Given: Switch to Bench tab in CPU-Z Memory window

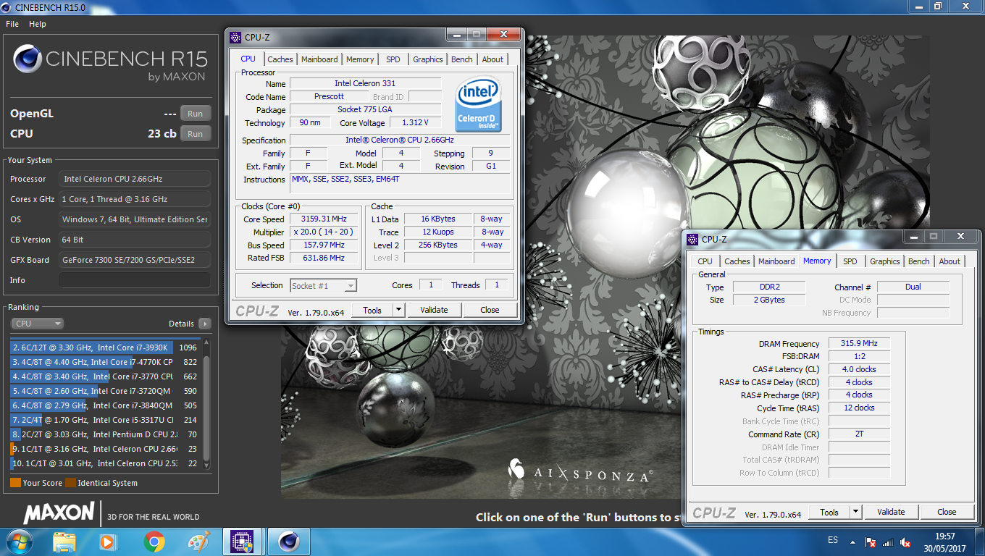Looking at the screenshot, I should (918, 261).
